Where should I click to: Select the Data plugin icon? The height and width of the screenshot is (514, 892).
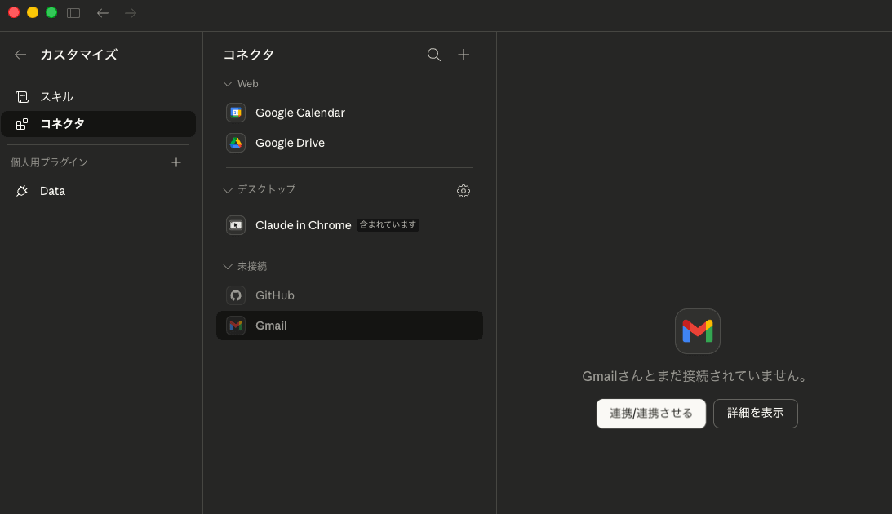click(21, 190)
